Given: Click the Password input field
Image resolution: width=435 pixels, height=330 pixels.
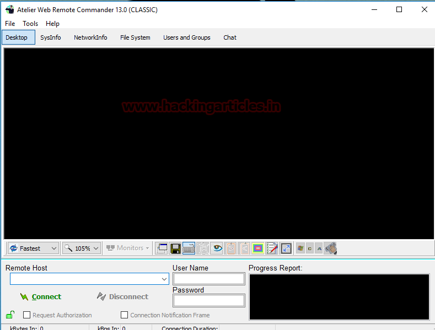Looking at the screenshot, I should (x=208, y=300).
